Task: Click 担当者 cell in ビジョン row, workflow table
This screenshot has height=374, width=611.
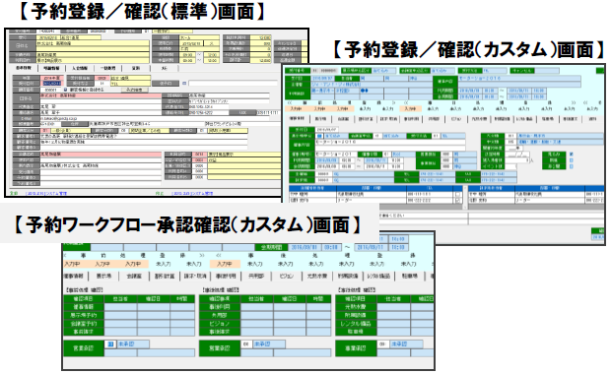Action: tap(257, 324)
